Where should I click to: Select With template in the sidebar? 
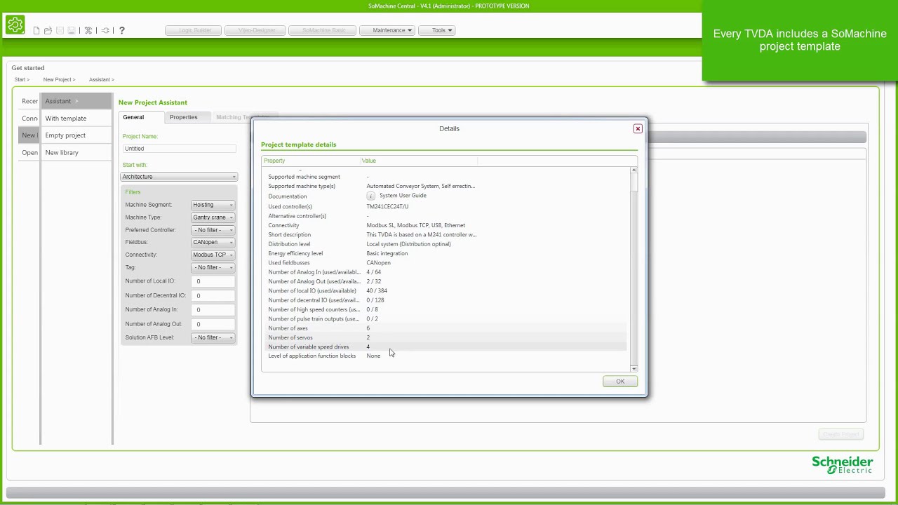click(x=76, y=119)
